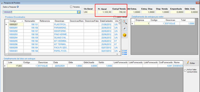Screen dimensions: 200x92
Task: Sort by the Codigo column in Produtos Encontrados
Action: [16, 21]
